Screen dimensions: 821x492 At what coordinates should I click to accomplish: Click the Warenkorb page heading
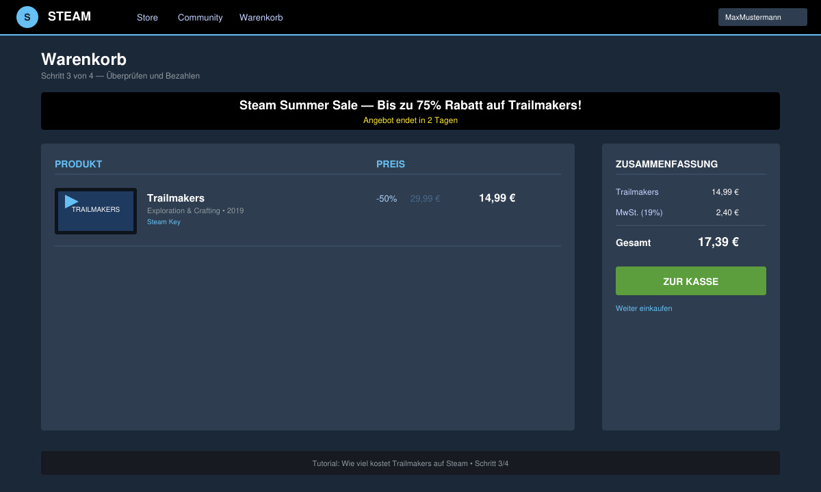tap(83, 59)
